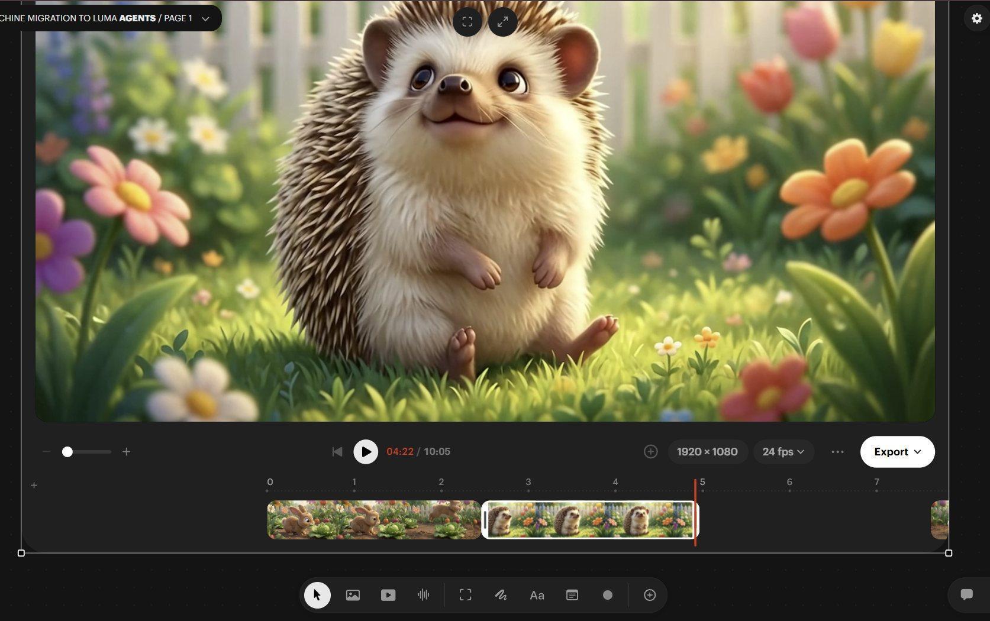Click the hedgehog clip's left trim handle
The height and width of the screenshot is (621, 990).
pyautogui.click(x=485, y=520)
